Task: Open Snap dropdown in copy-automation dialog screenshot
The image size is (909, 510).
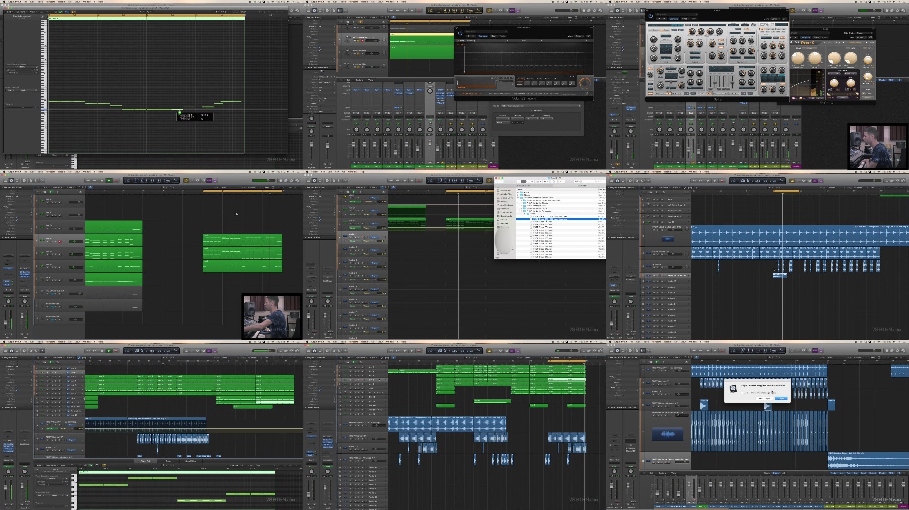Action: coord(836,357)
